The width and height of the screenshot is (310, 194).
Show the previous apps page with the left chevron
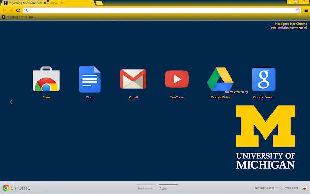point(11,102)
